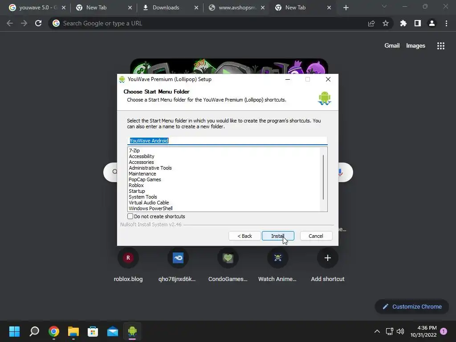Choose Maintenance folder in list
The image size is (456, 342).
[x=142, y=174]
